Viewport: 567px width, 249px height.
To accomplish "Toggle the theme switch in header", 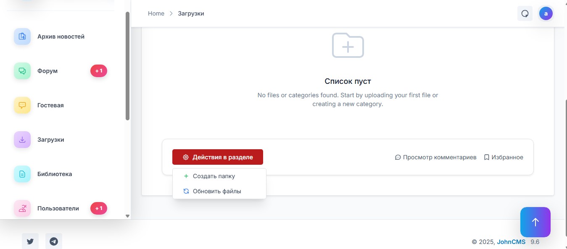I will click(x=525, y=13).
